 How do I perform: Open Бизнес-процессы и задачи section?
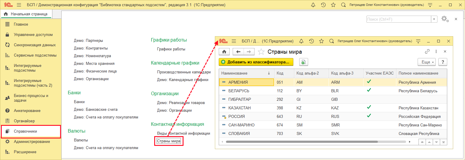click(x=31, y=98)
